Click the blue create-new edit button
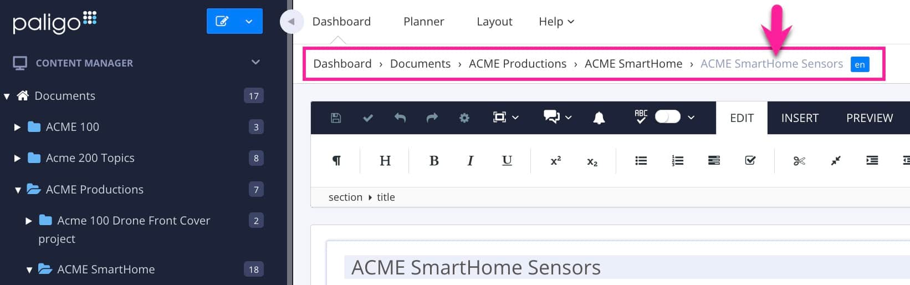Screen dimensions: 910x285 coord(222,21)
